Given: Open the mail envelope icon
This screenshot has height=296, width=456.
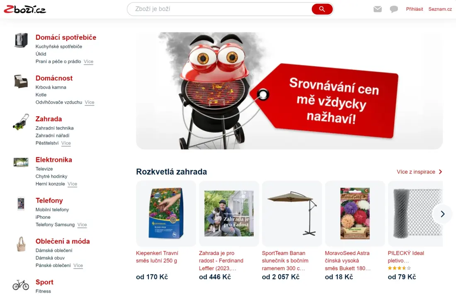Looking at the screenshot, I should point(378,9).
